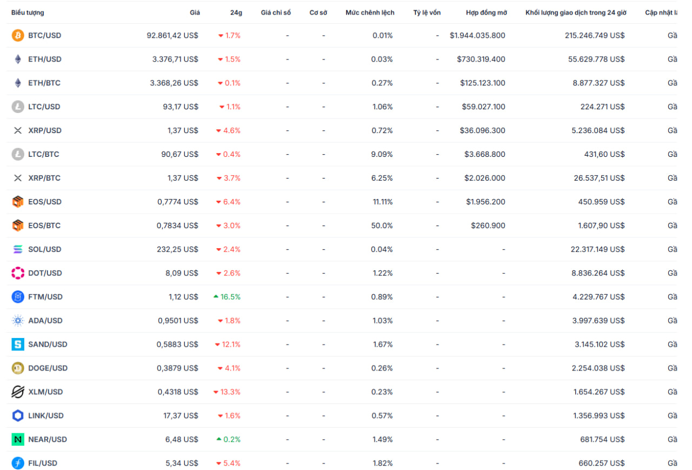Click the Sandbox icon beside SAND/USD
Screen dimensions: 692x470
tap(18, 345)
